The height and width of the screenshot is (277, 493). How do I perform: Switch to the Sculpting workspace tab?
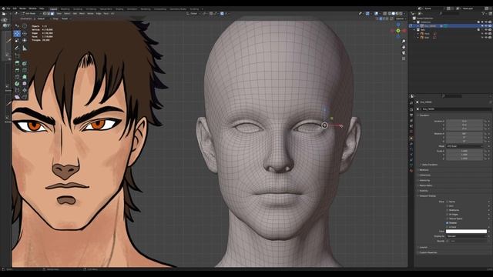click(78, 9)
